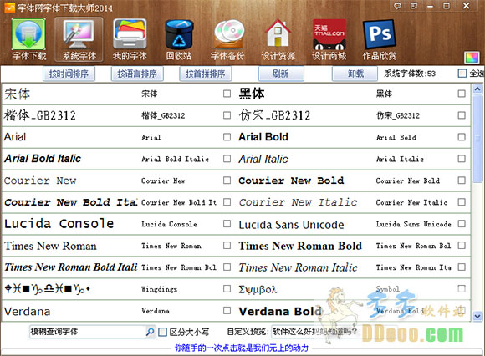Open 作品欣赏 Photoshop works gallery
Screen dimensions: 485x356
[x=379, y=39]
